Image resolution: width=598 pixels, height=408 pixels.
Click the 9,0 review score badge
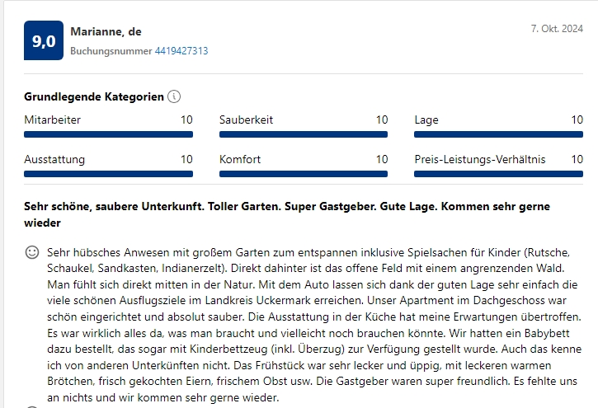pyautogui.click(x=44, y=40)
